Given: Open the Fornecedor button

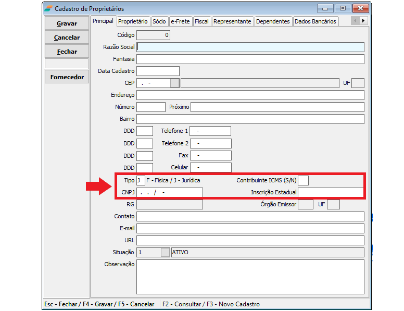Looking at the screenshot, I should click(x=67, y=77).
